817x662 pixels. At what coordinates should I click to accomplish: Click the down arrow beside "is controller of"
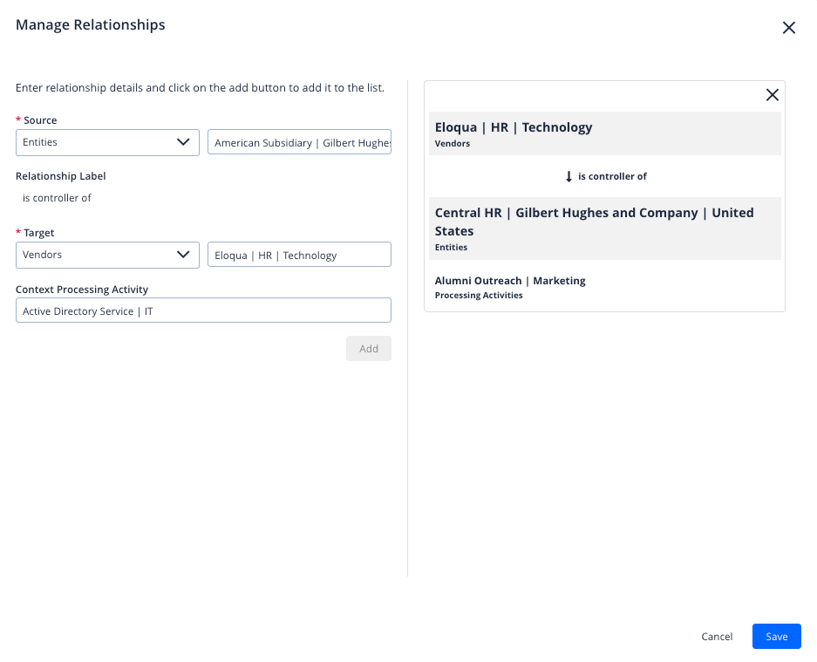568,177
